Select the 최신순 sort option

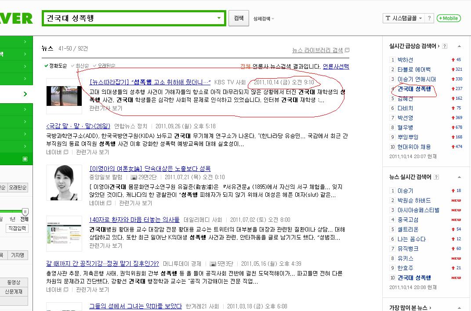click(x=80, y=66)
